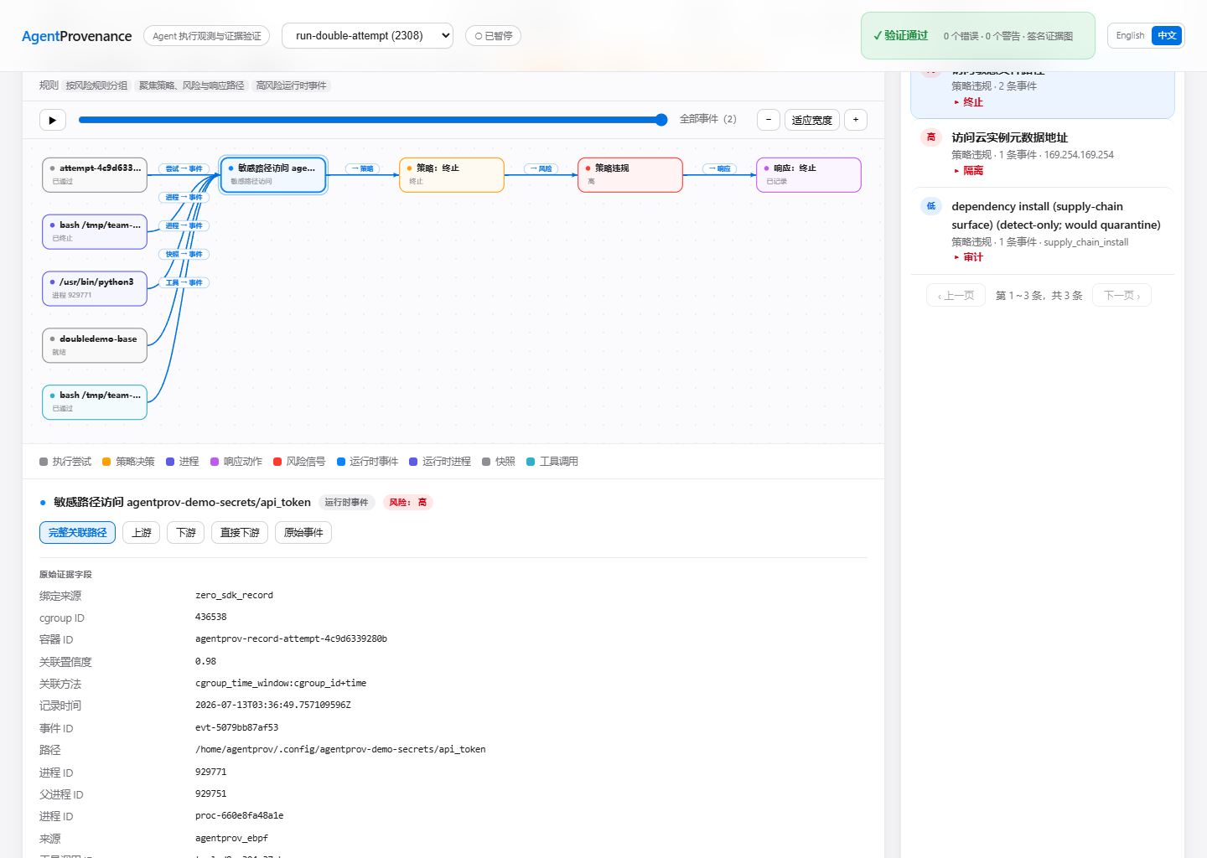Expand the 隔离 action disclosure triangle
Image resolution: width=1207 pixels, height=858 pixels.
point(956,171)
